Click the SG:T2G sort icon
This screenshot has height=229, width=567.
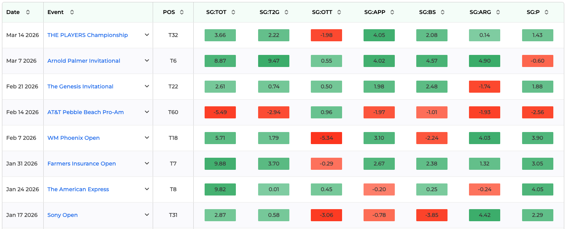(286, 12)
